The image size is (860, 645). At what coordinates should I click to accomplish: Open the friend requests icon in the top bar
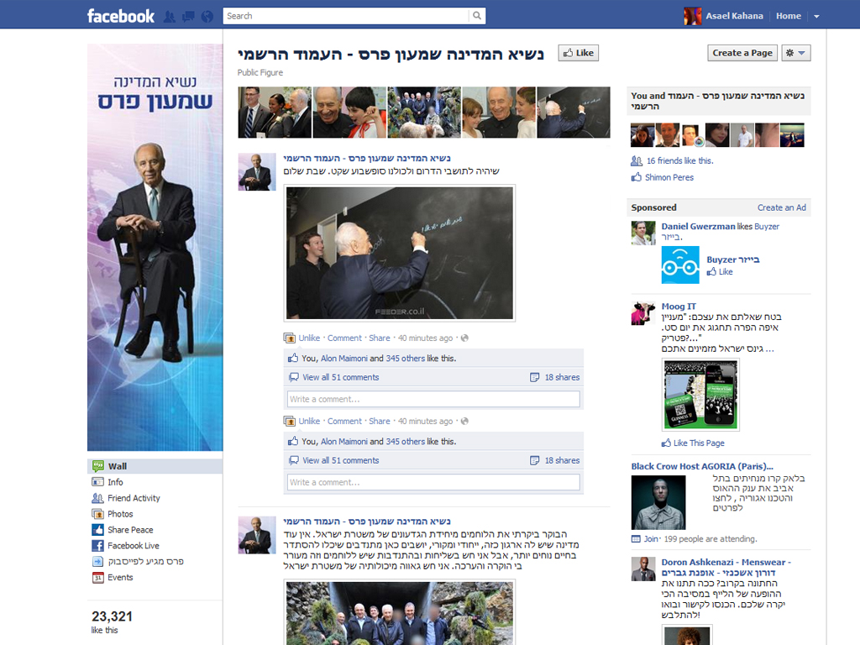170,17
